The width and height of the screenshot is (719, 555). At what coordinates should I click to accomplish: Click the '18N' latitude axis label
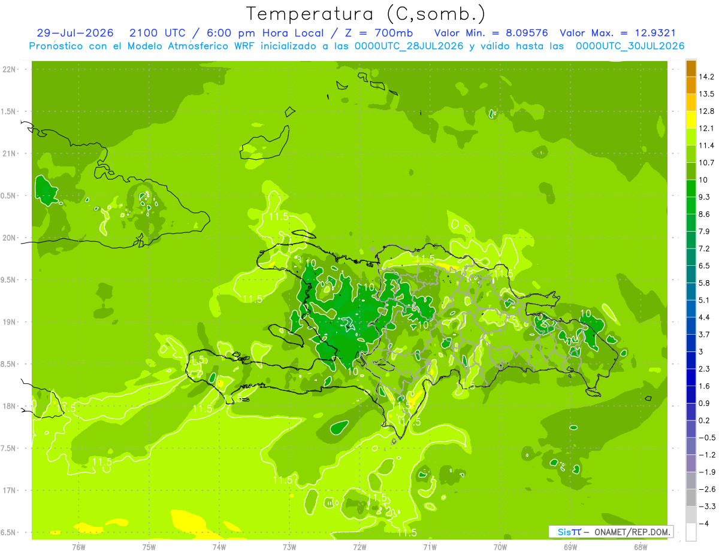[10, 407]
